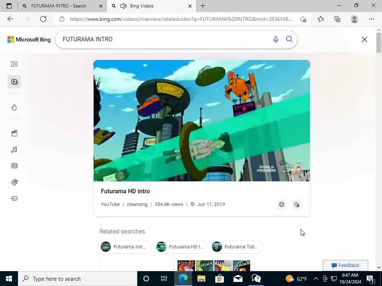Open news videos sidebar icon

[x=15, y=166]
